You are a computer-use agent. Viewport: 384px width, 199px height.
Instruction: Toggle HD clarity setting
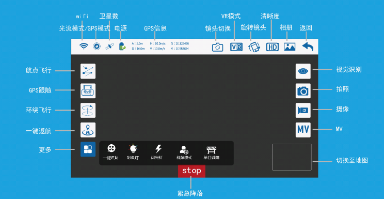click(273, 47)
